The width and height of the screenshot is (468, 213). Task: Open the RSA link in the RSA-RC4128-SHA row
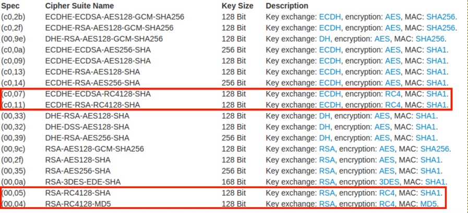coord(327,193)
